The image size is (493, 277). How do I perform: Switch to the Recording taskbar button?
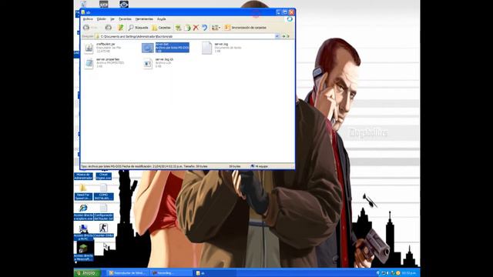pos(171,273)
